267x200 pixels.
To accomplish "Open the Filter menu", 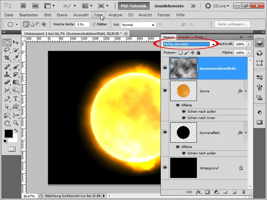I will coord(98,15).
